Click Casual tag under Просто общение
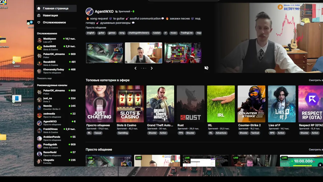Viewport: 323px width, 182px height. [98, 133]
